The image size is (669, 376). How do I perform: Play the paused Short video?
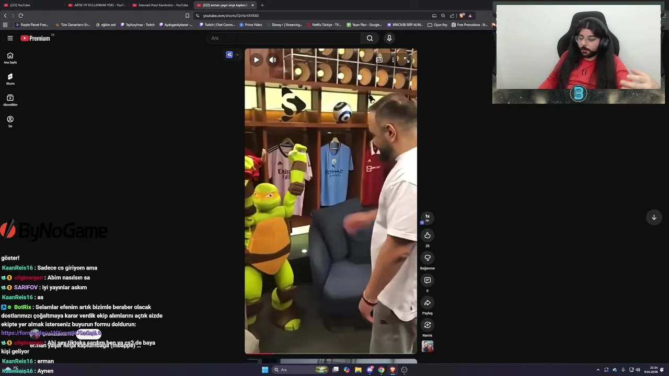coord(256,60)
